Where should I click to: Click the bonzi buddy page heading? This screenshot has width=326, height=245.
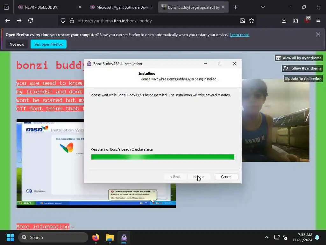[50, 65]
